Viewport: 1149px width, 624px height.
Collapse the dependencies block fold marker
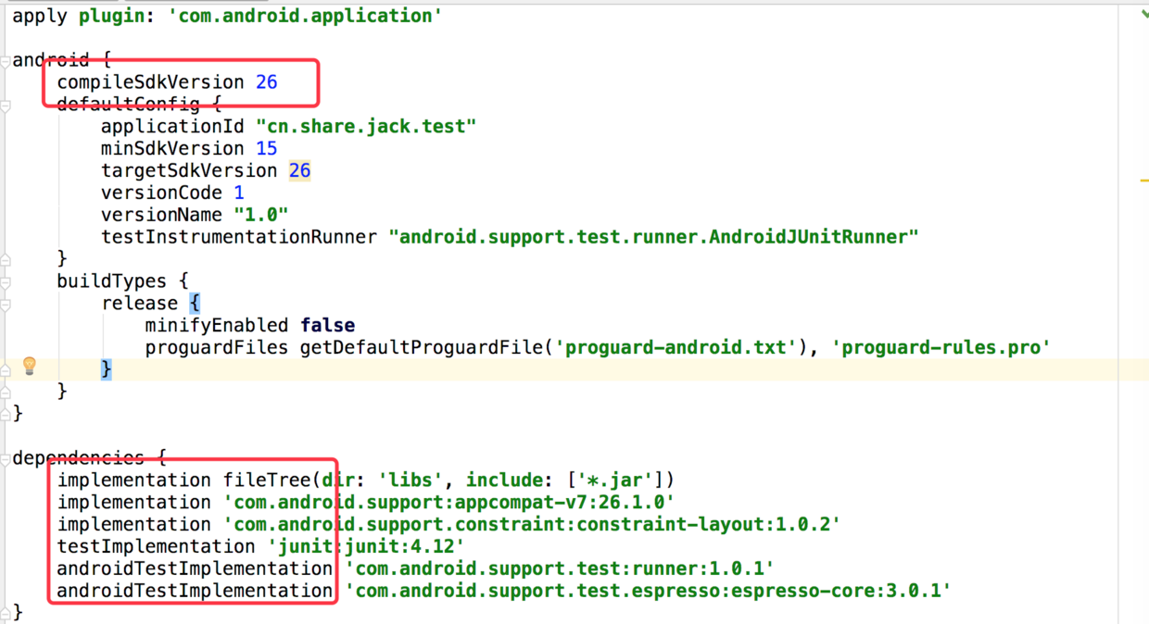coord(5,458)
